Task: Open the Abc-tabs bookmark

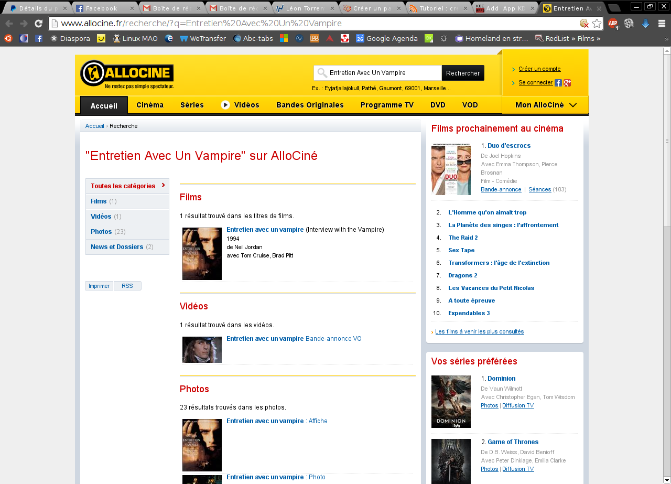Action: pos(253,38)
